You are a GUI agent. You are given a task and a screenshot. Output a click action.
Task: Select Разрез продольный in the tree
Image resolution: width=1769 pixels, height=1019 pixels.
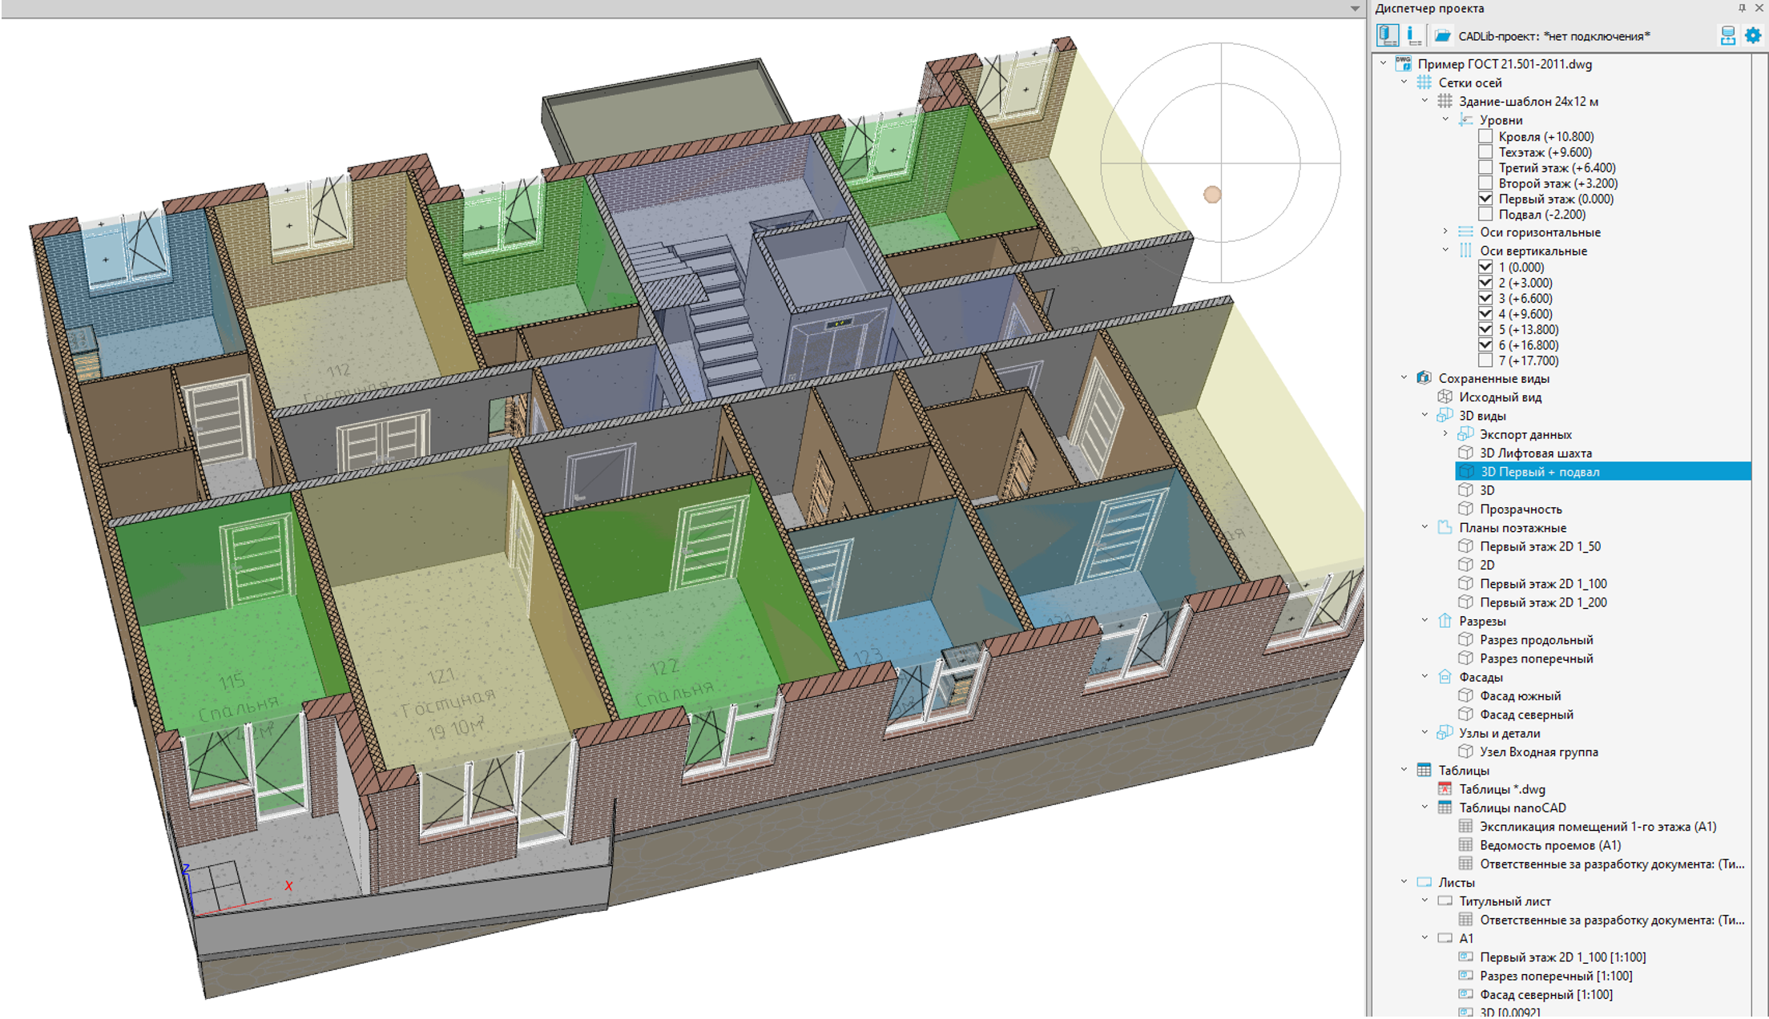click(x=1536, y=640)
